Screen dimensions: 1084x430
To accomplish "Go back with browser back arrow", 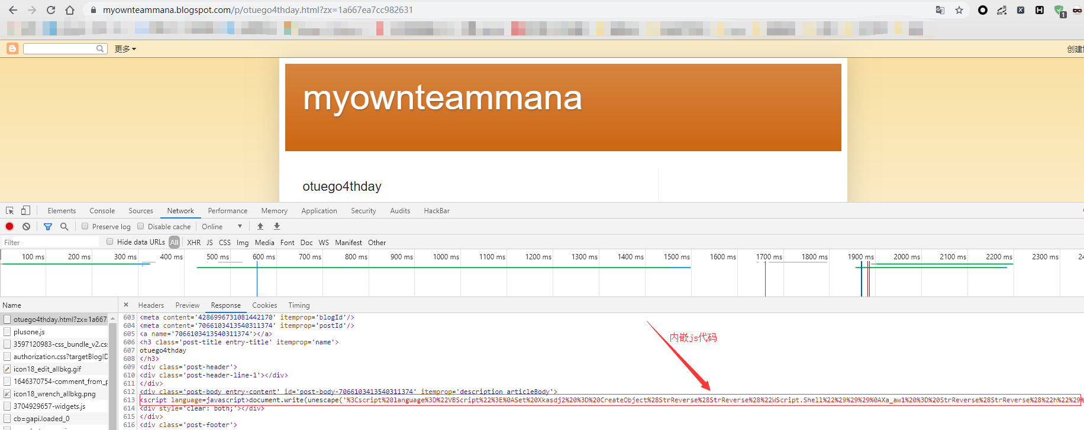I will tap(13, 10).
